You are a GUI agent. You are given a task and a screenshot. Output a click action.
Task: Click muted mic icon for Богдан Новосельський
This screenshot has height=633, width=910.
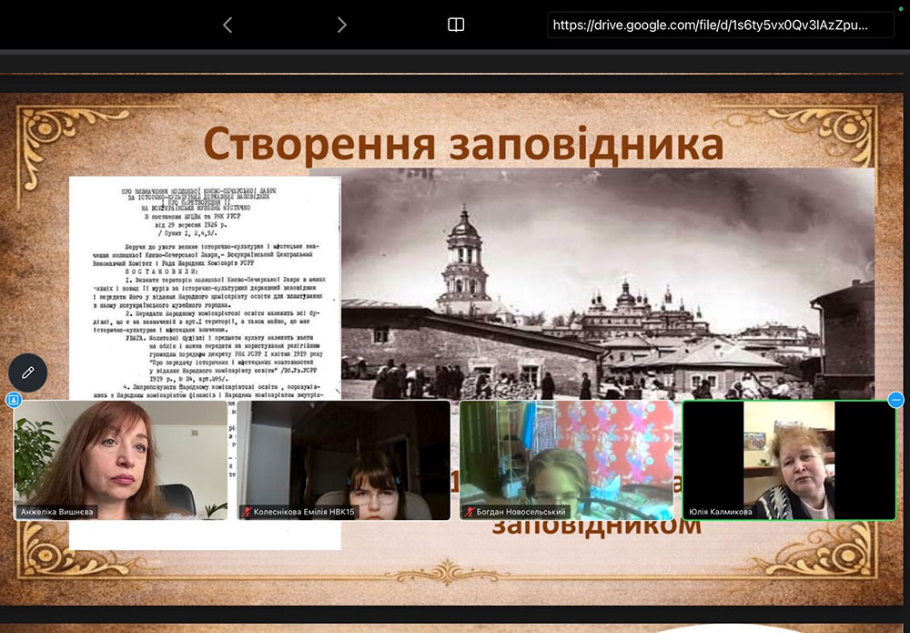470,512
